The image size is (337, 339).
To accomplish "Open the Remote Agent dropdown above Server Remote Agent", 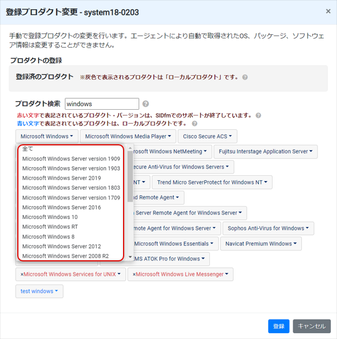I will tap(159, 198).
